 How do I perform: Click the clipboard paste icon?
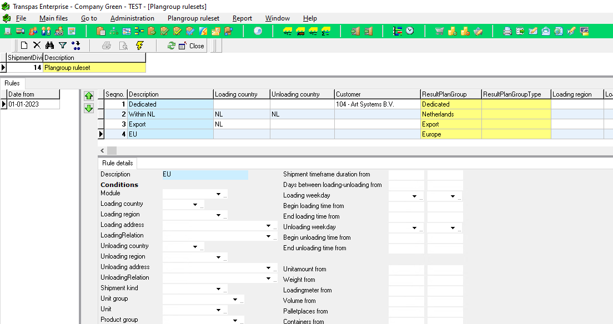tap(101, 31)
